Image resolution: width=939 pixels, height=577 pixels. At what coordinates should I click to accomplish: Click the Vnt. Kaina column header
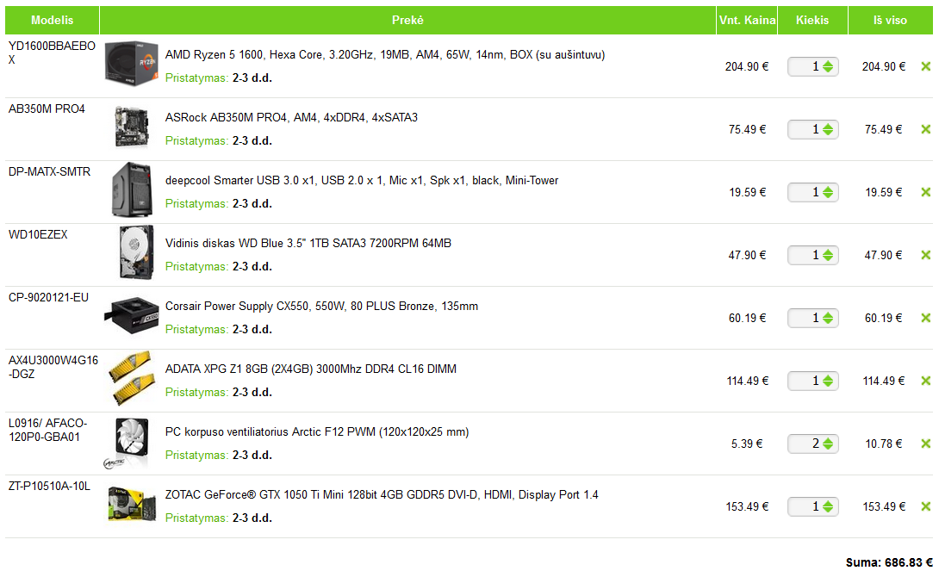click(x=747, y=20)
